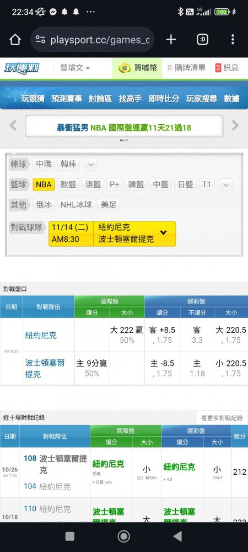The width and height of the screenshot is (248, 552).
Task: Expand more baseball leagues dropdown
Action: (x=91, y=164)
